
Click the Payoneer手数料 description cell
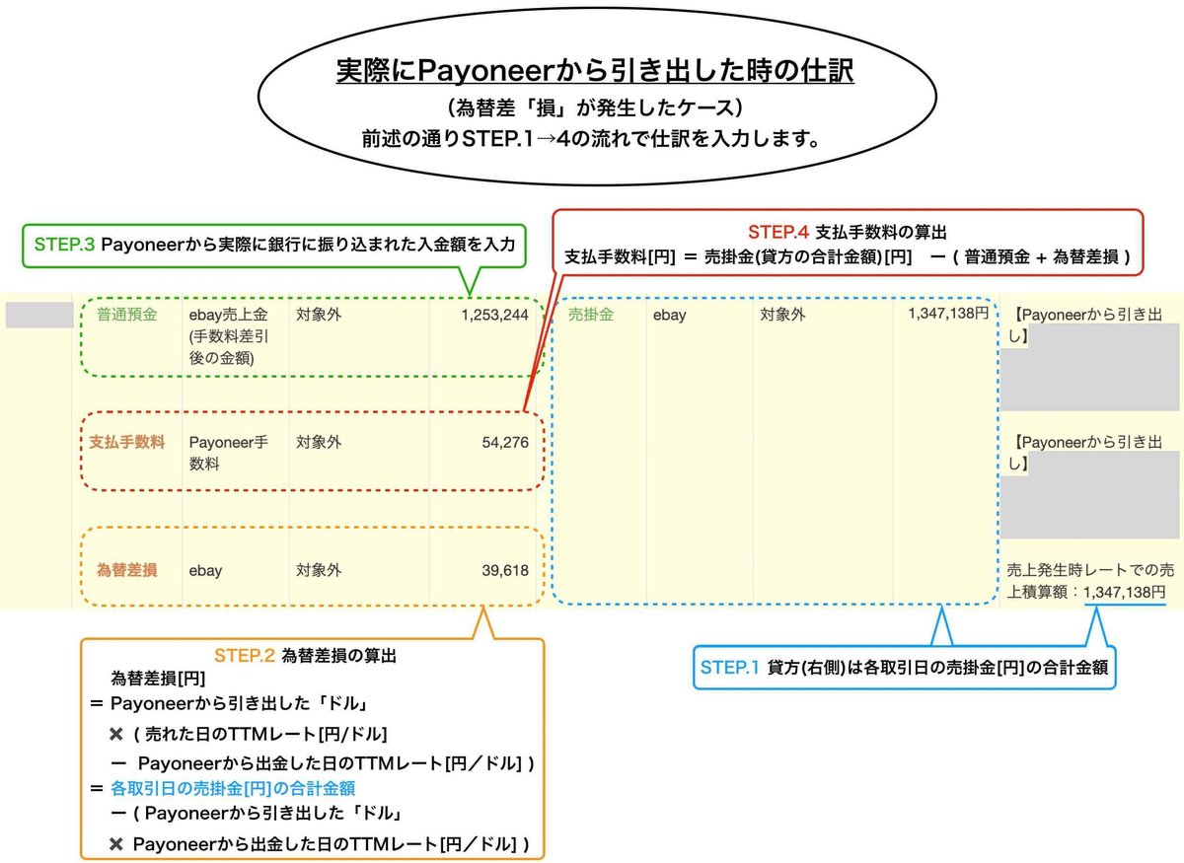point(229,443)
